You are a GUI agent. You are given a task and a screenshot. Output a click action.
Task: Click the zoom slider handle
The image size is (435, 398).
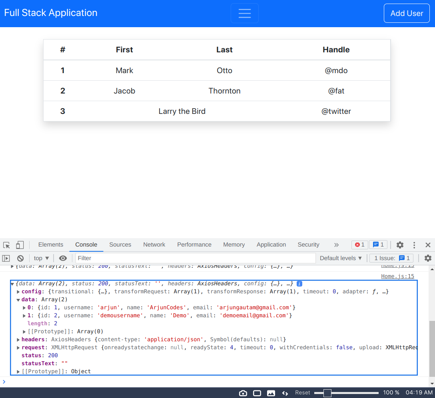[x=327, y=393]
